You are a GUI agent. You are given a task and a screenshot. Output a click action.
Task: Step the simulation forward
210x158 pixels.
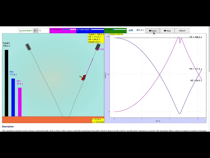[x=167, y=31]
